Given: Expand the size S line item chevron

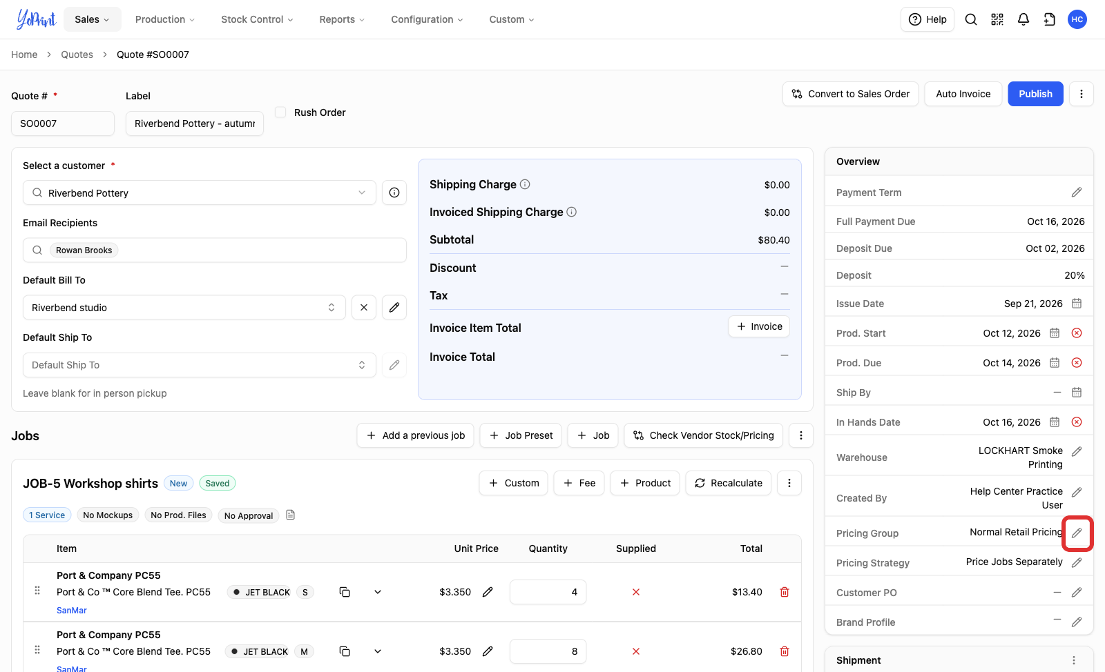Looking at the screenshot, I should [378, 592].
